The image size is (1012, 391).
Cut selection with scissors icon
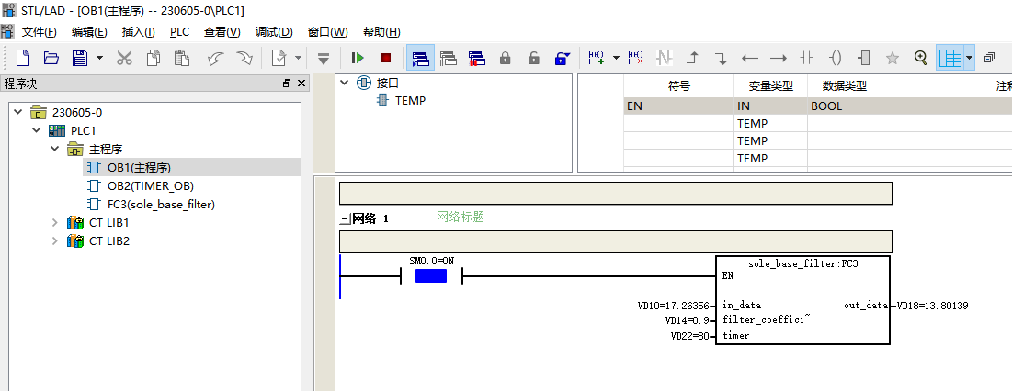(x=124, y=58)
